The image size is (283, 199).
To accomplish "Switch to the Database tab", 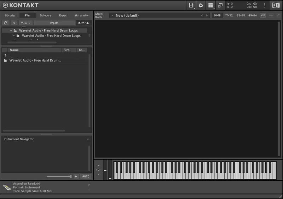I will click(x=45, y=16).
